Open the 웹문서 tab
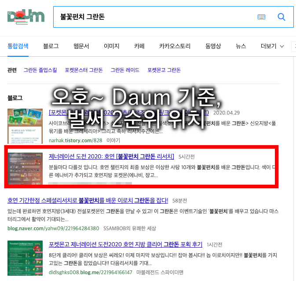The height and width of the screenshot is (281, 296). pyautogui.click(x=81, y=46)
